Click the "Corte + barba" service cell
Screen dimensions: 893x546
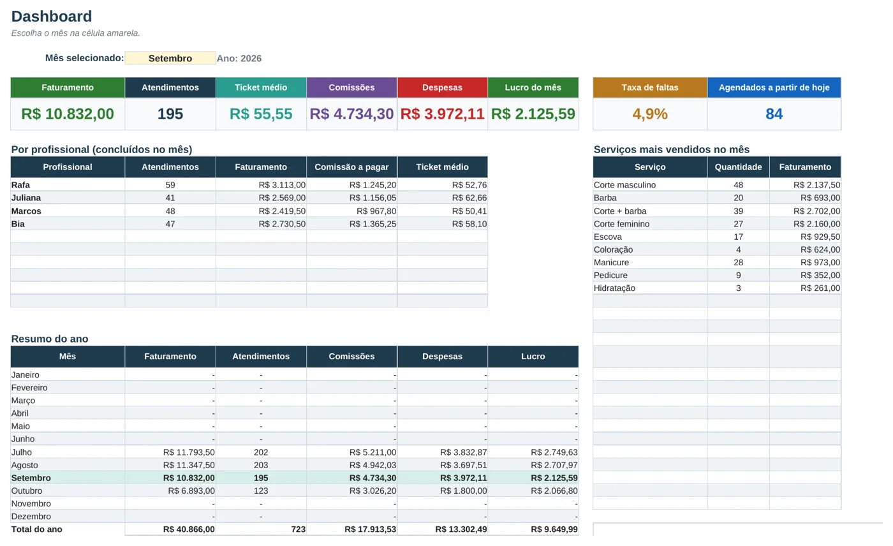point(650,211)
